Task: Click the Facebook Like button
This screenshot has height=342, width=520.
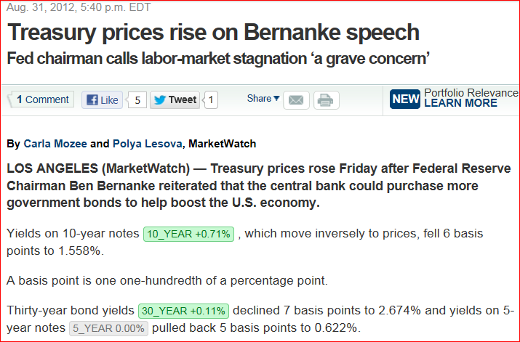Action: point(102,100)
